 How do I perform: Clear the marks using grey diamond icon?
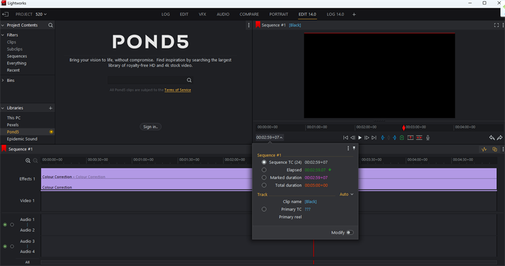coord(389,137)
